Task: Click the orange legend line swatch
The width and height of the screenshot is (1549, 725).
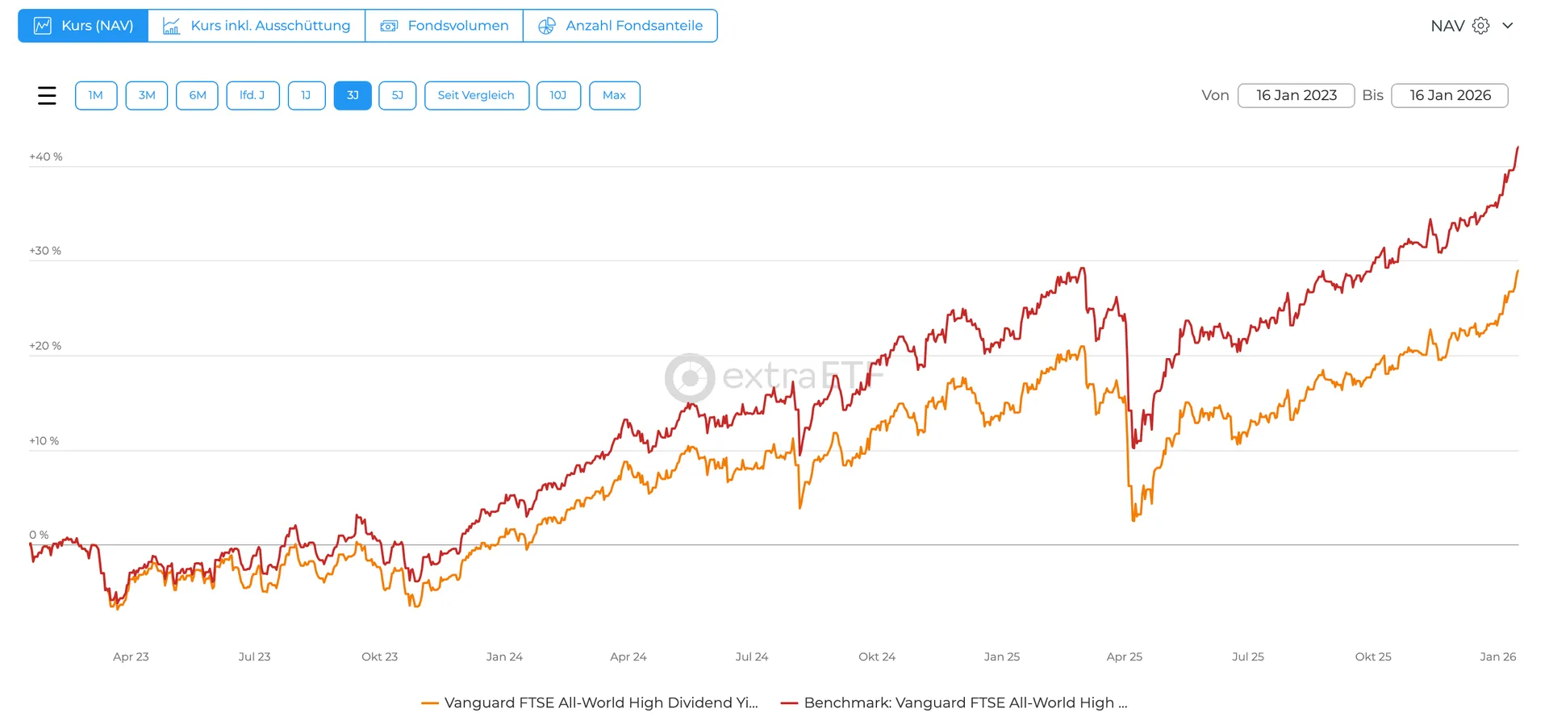Action: click(430, 703)
